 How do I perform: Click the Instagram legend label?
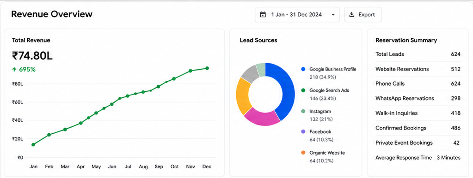320,111
